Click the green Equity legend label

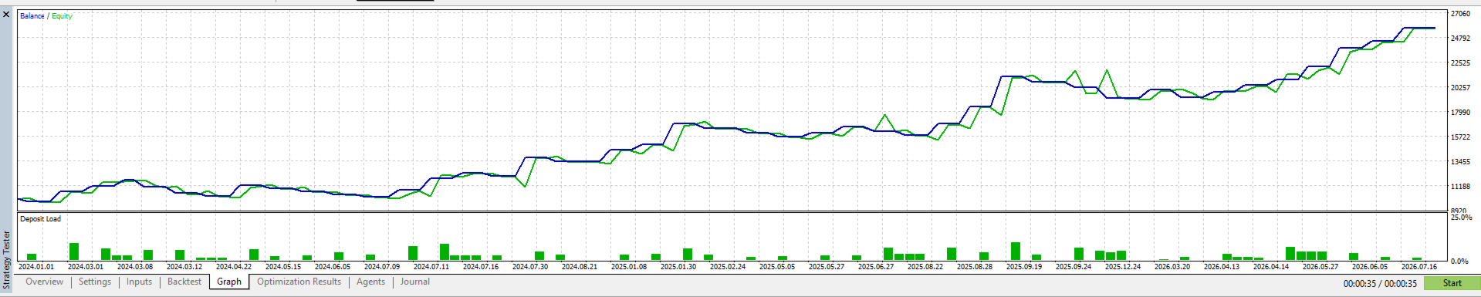[62, 16]
